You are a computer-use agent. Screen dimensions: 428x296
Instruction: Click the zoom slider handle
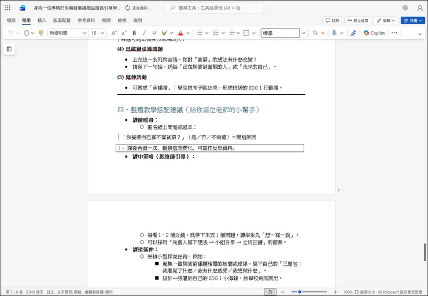pos(300,292)
